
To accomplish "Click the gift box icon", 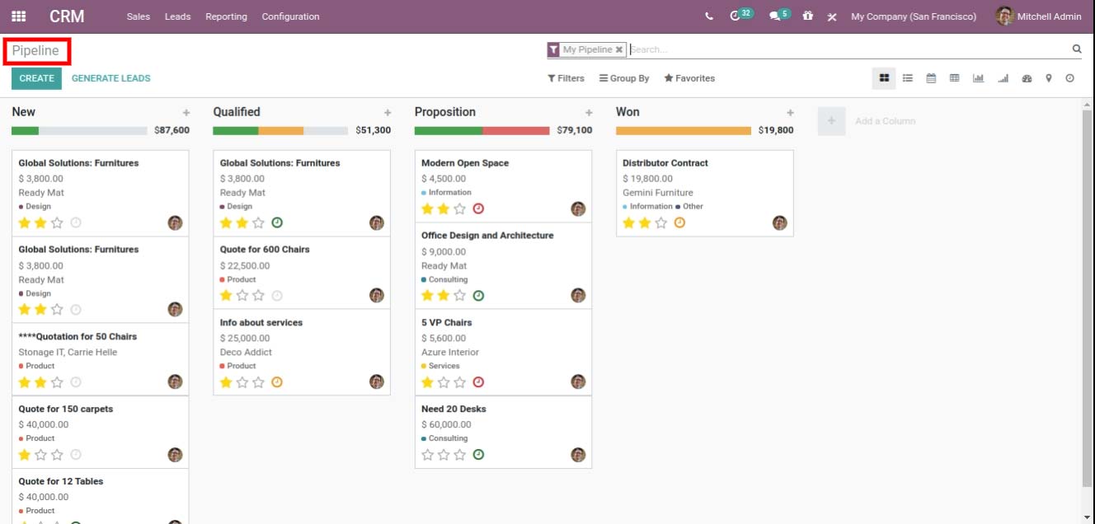I will pos(808,16).
